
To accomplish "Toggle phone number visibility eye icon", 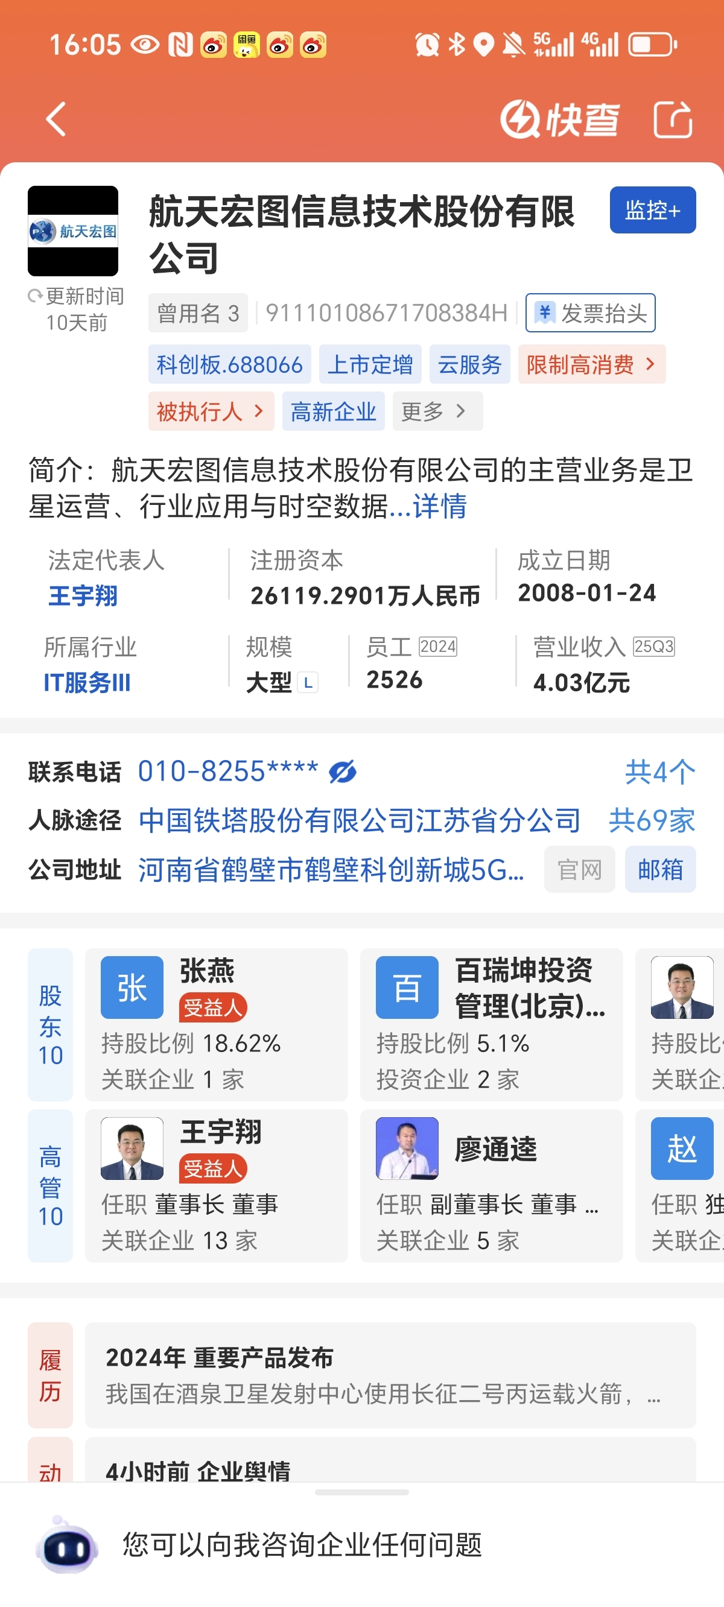I will 343,772.
